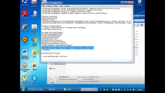This screenshot has width=165, height=93.
Task: Switch to Skype taskbar button
Action: (x=36, y=89)
